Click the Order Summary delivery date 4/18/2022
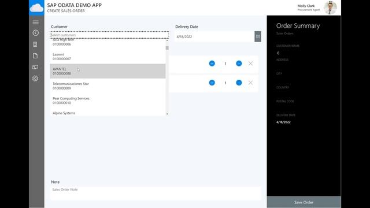 click(x=283, y=122)
